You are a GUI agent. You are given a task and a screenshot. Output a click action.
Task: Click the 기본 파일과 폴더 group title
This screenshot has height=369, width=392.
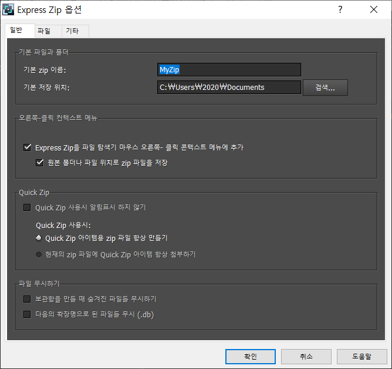(x=44, y=52)
